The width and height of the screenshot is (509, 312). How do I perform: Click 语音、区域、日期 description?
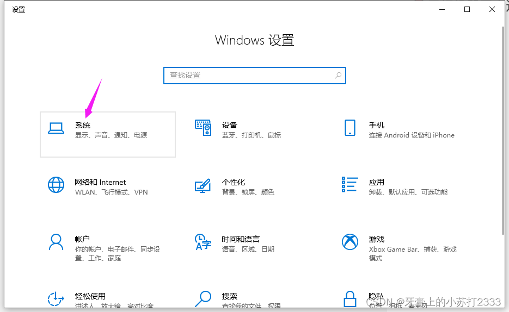coord(248,249)
